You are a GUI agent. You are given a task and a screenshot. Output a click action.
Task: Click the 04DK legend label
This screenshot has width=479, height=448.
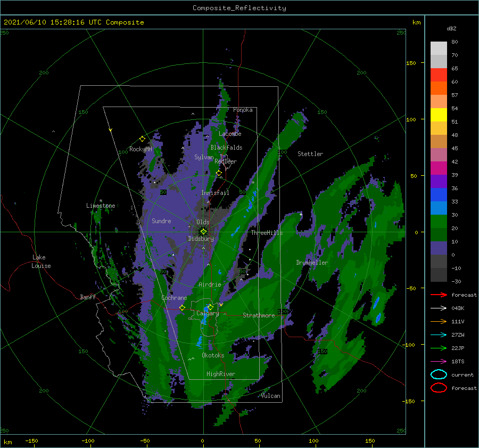[458, 308]
